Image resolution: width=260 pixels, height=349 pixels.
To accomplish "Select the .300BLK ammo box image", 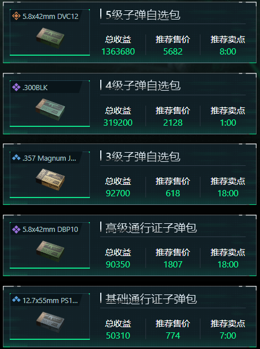I will [50, 109].
